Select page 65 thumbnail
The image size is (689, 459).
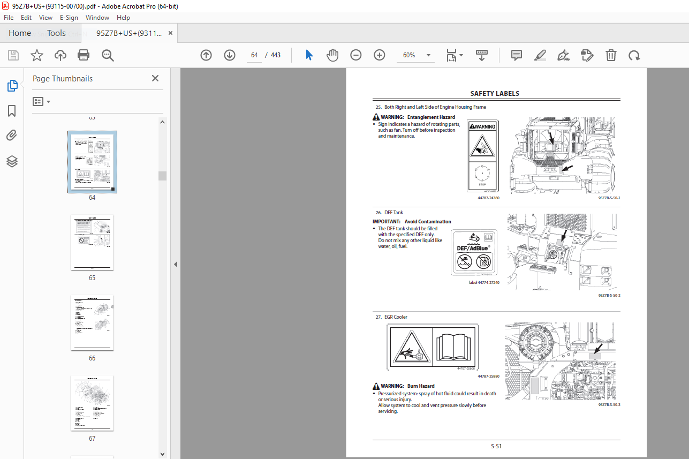(x=92, y=243)
